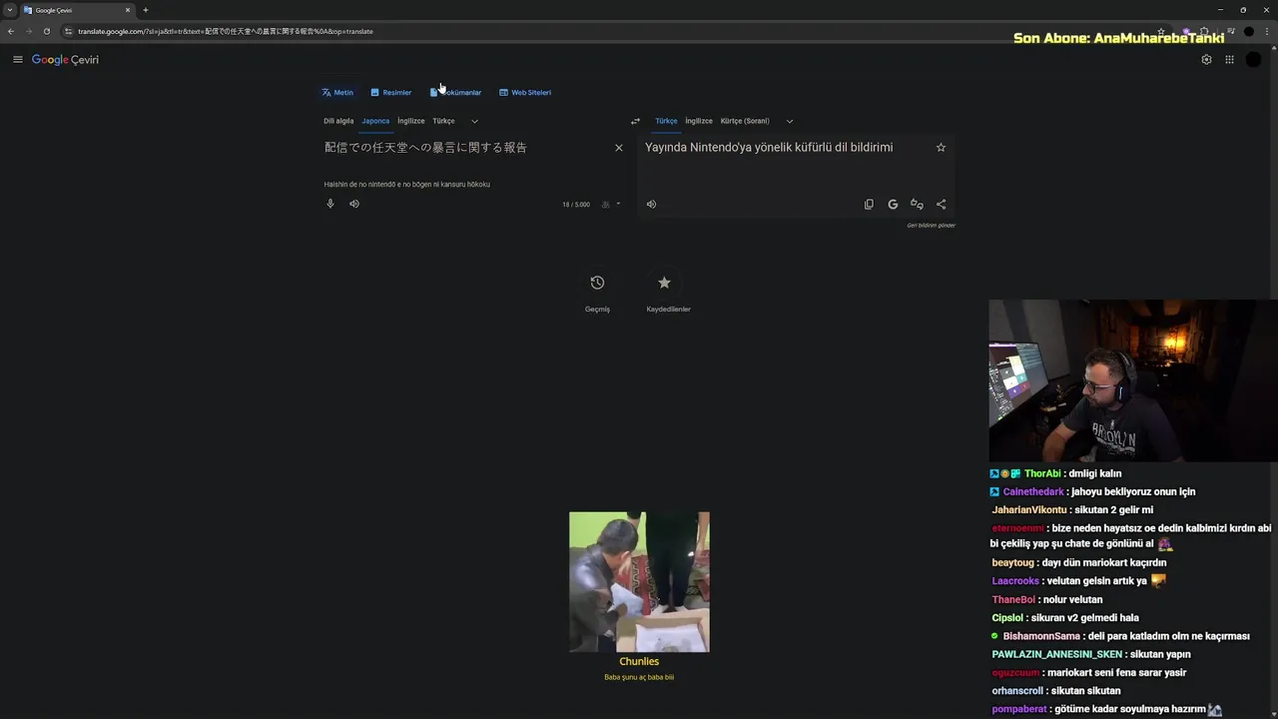
Task: Expand the source language list chevron
Action: point(474,121)
